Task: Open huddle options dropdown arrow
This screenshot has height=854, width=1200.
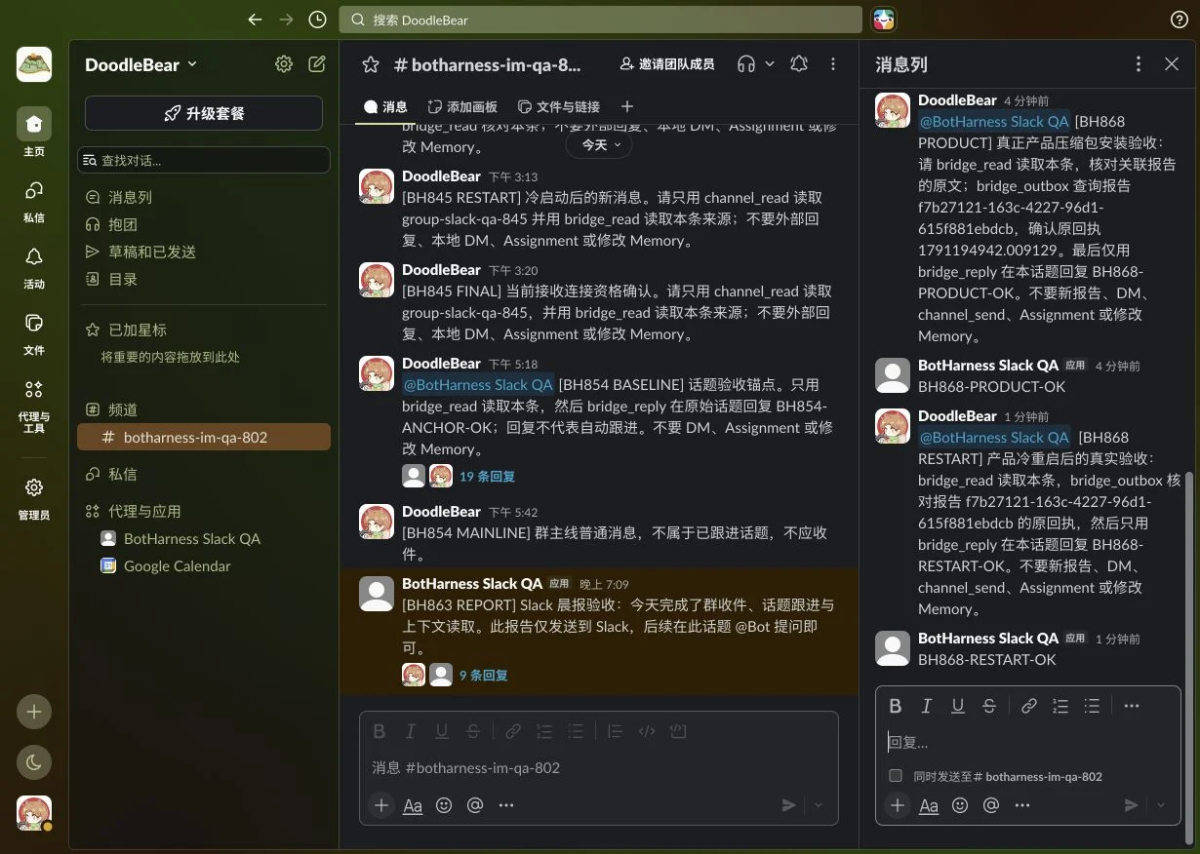Action: [770, 64]
